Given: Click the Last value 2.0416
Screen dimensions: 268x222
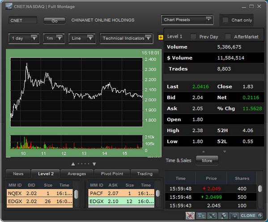Looking at the screenshot, I should point(200,87).
